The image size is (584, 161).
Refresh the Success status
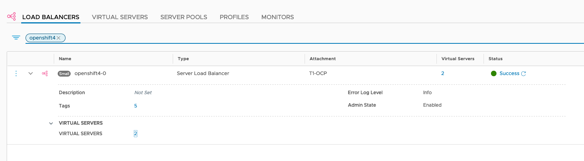point(524,73)
